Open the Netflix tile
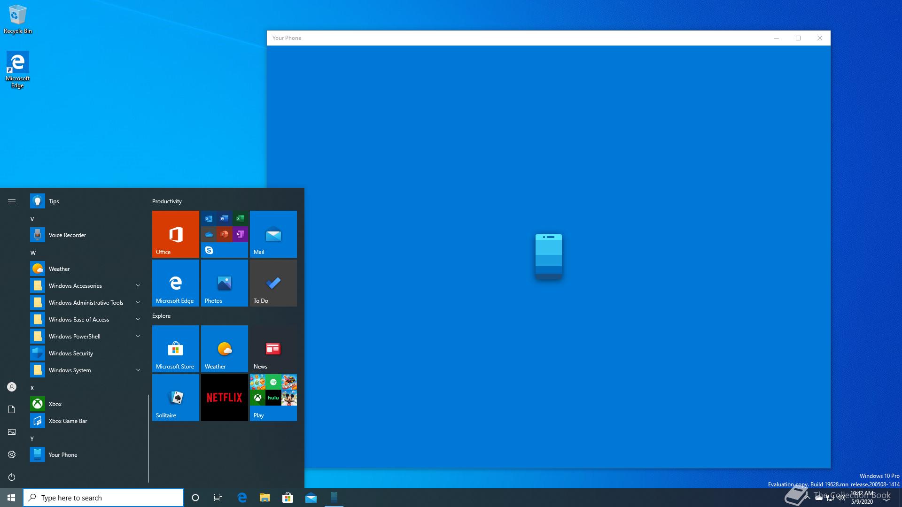The height and width of the screenshot is (507, 902). click(224, 397)
